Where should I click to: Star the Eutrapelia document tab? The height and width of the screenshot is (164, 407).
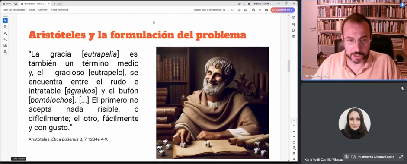click(22, 3)
